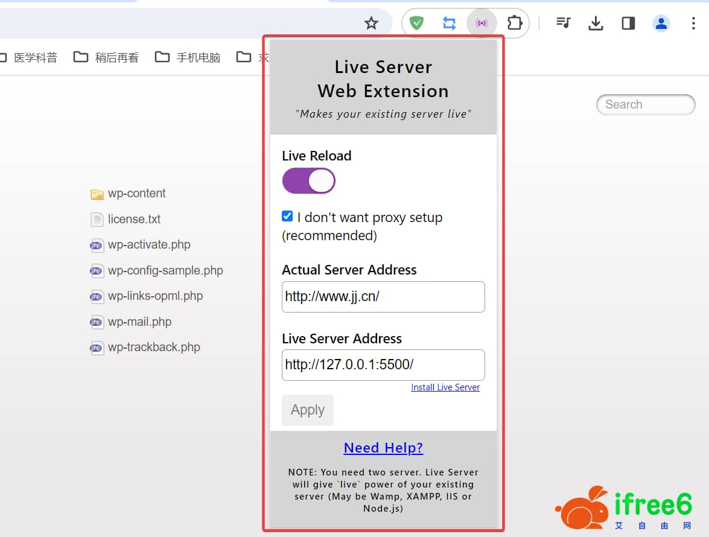Click the 'Need Help?' link
This screenshot has width=709, height=537.
(383, 448)
